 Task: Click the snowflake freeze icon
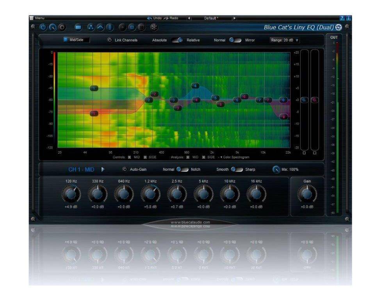point(154,27)
